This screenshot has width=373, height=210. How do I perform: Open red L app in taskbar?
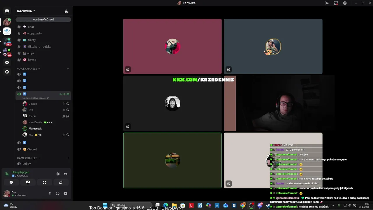(x=191, y=205)
